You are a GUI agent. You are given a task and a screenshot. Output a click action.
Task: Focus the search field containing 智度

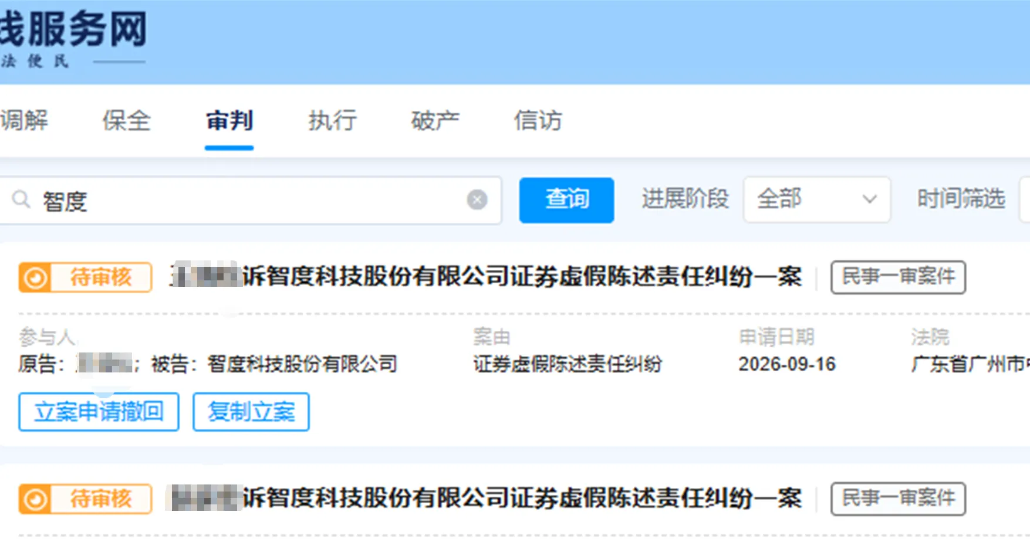(251, 201)
